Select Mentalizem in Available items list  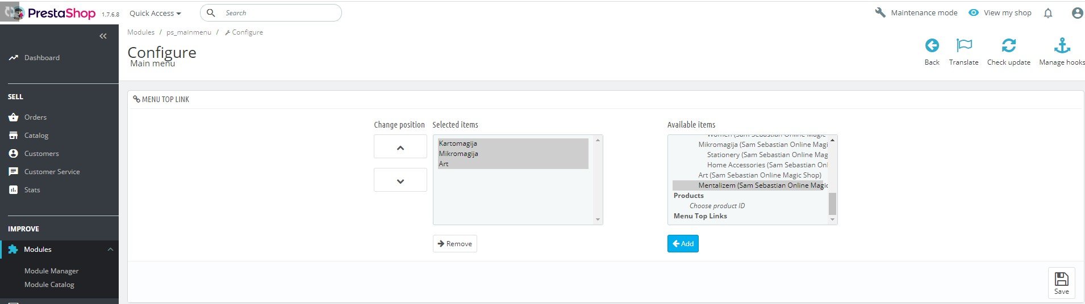[x=750, y=185]
